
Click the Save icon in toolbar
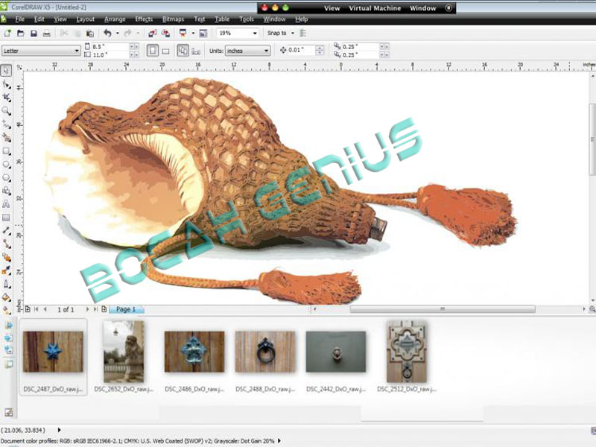[34, 34]
